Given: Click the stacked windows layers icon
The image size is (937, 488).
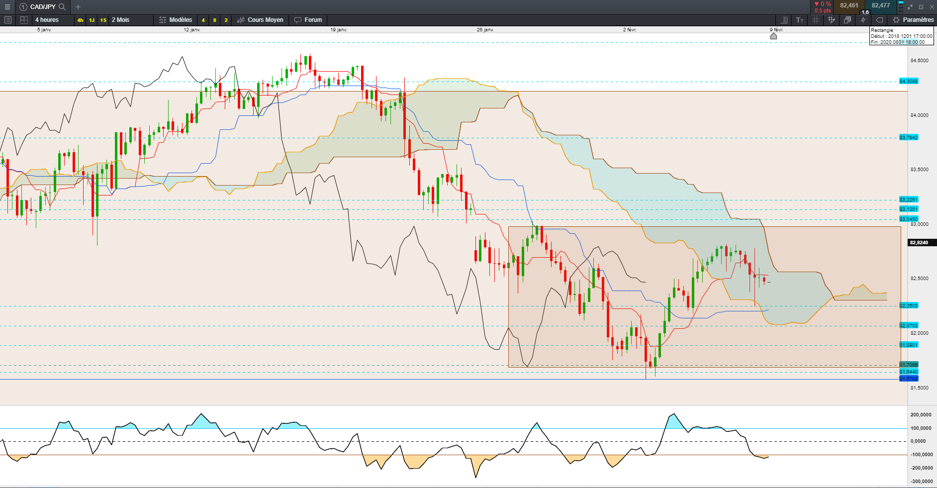Looking at the screenshot, I should point(847,20).
